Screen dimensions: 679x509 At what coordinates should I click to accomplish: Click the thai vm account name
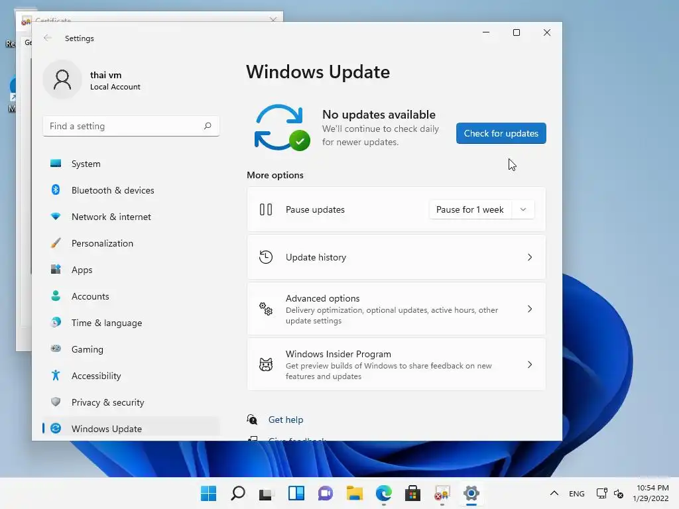(x=105, y=75)
